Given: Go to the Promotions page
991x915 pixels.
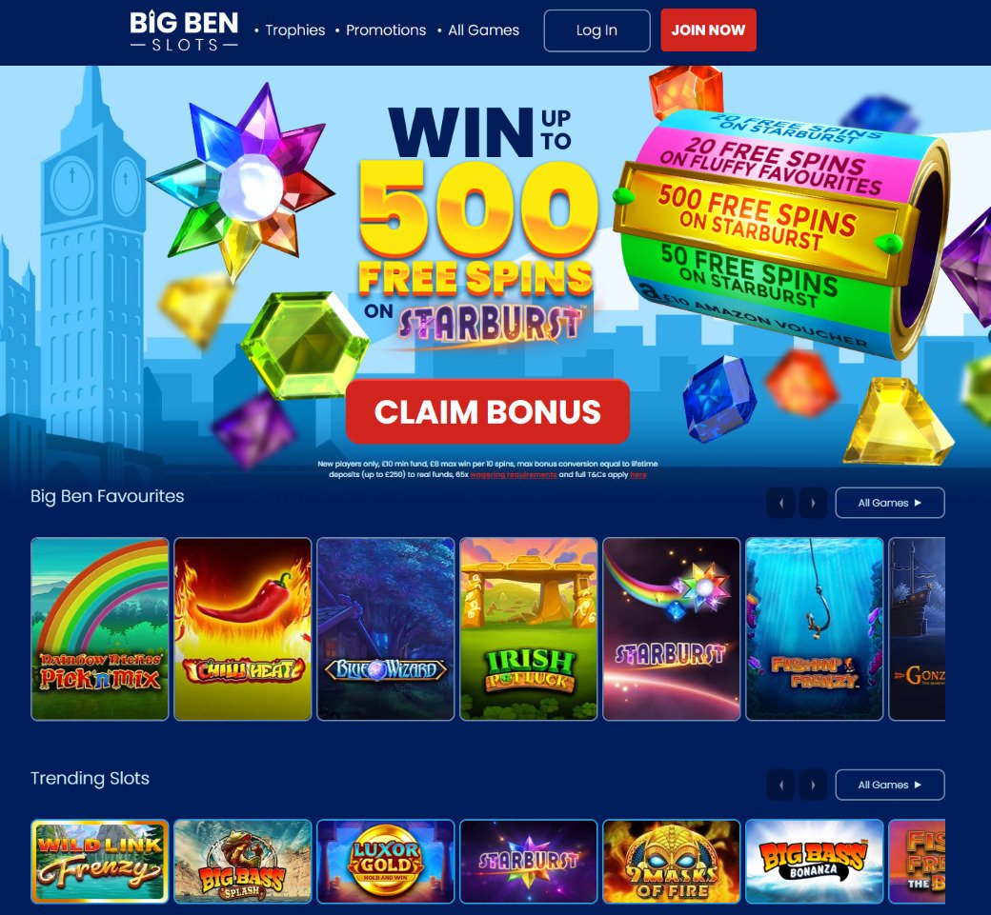Looking at the screenshot, I should [x=386, y=30].
